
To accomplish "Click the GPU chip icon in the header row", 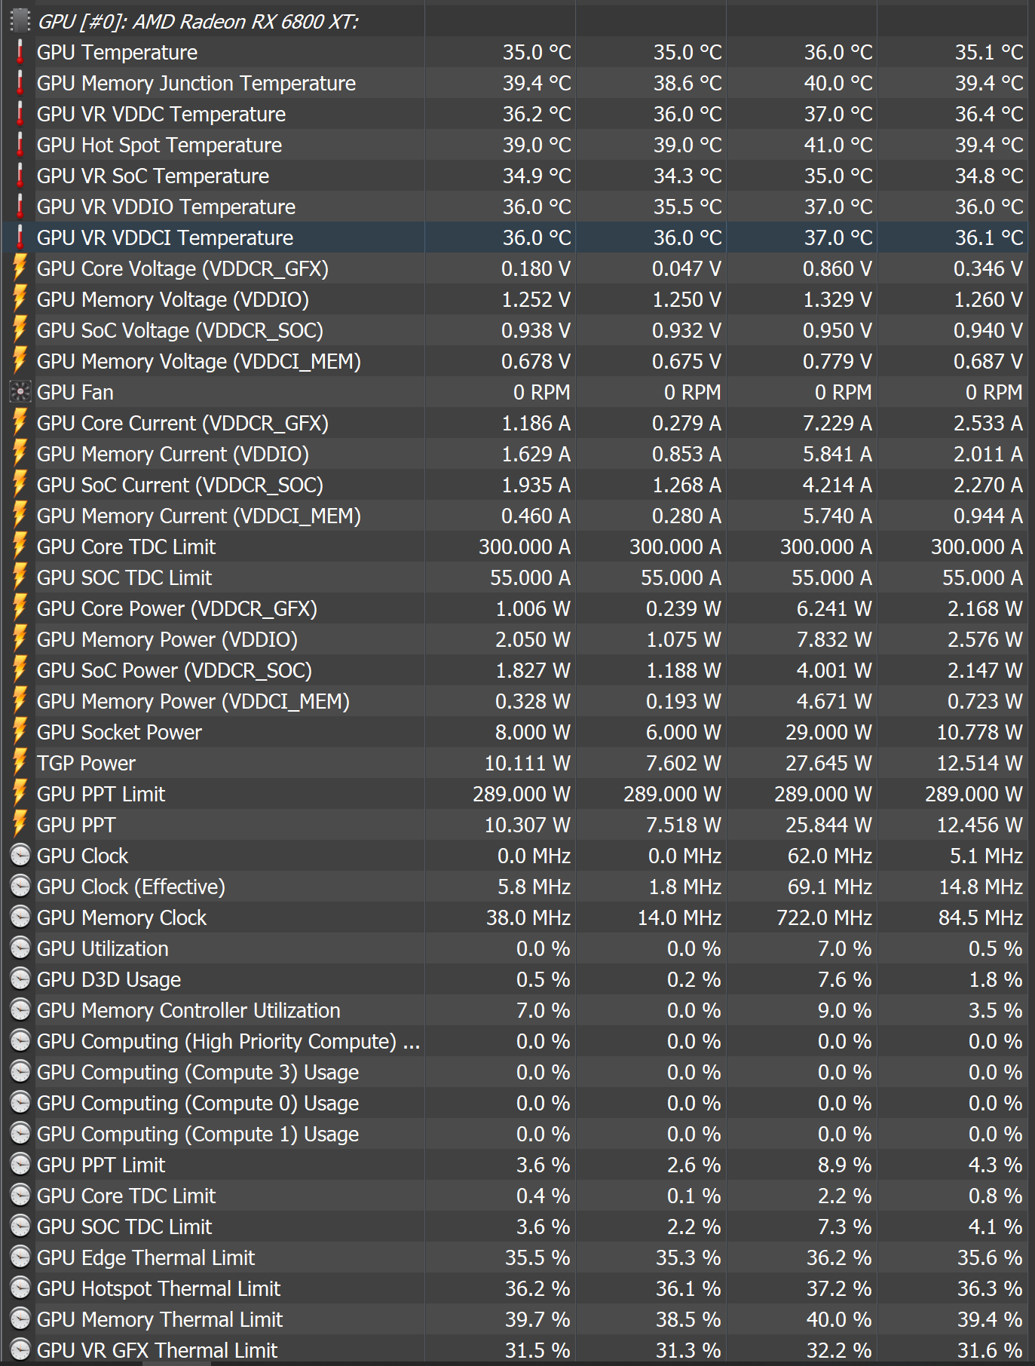I will click(20, 21).
